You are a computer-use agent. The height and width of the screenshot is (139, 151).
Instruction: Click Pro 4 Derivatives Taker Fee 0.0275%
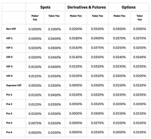point(98,123)
